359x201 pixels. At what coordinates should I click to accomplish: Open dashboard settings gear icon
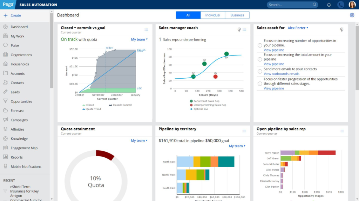click(x=352, y=15)
